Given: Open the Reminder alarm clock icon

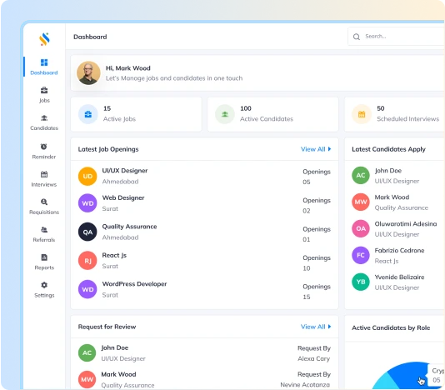Looking at the screenshot, I should 43,147.
